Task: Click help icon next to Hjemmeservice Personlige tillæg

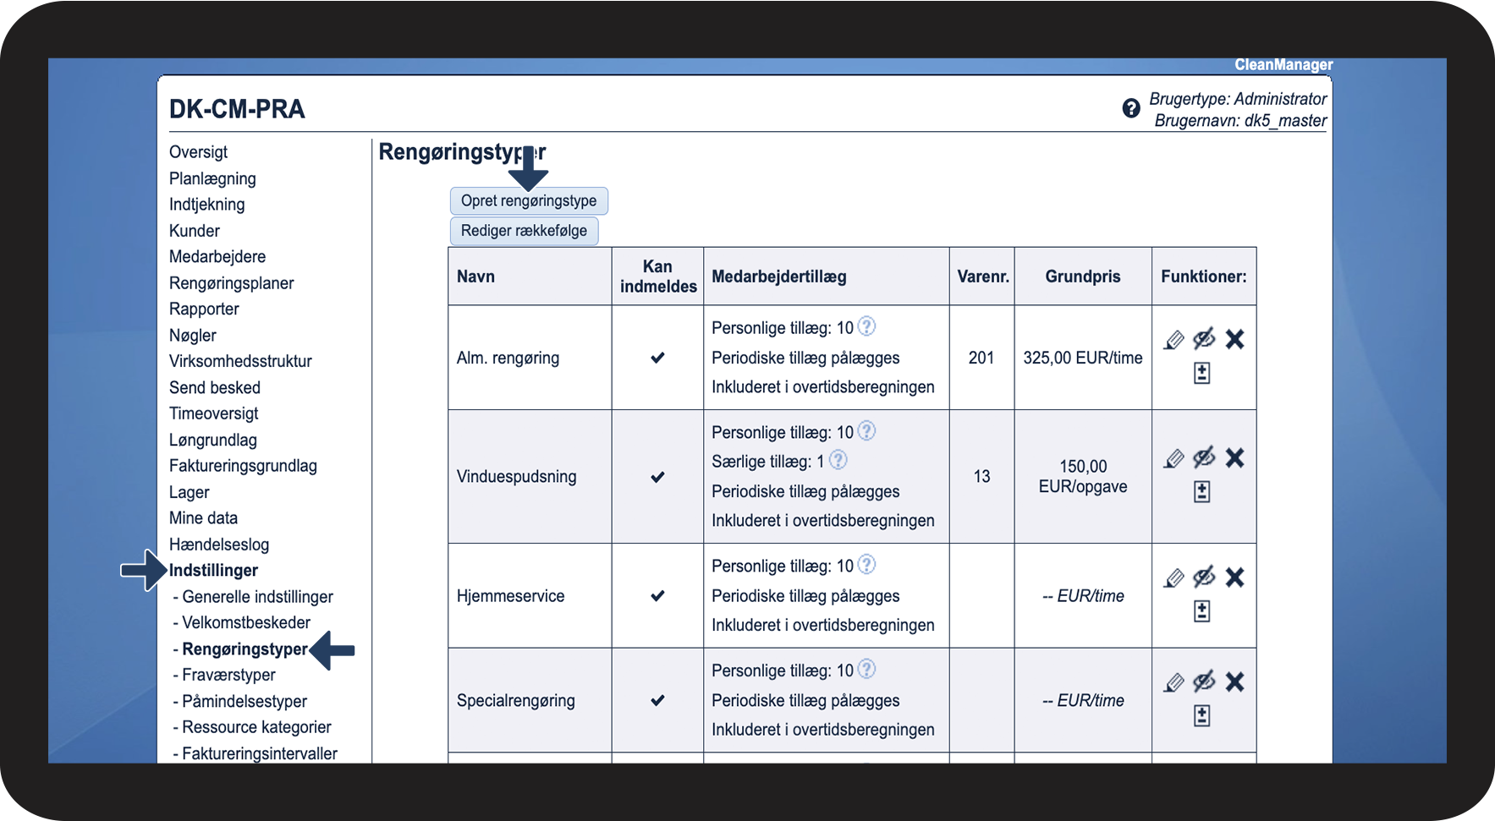Action: 866,564
